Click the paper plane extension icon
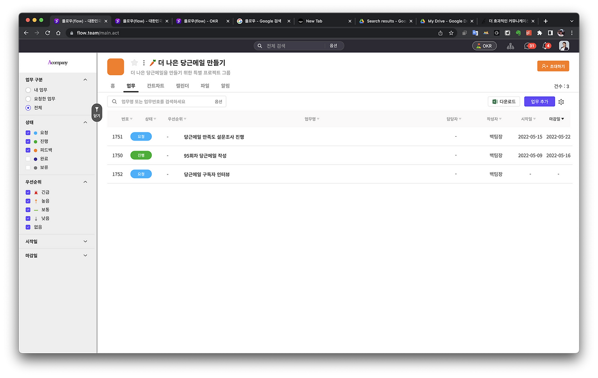 (507, 33)
